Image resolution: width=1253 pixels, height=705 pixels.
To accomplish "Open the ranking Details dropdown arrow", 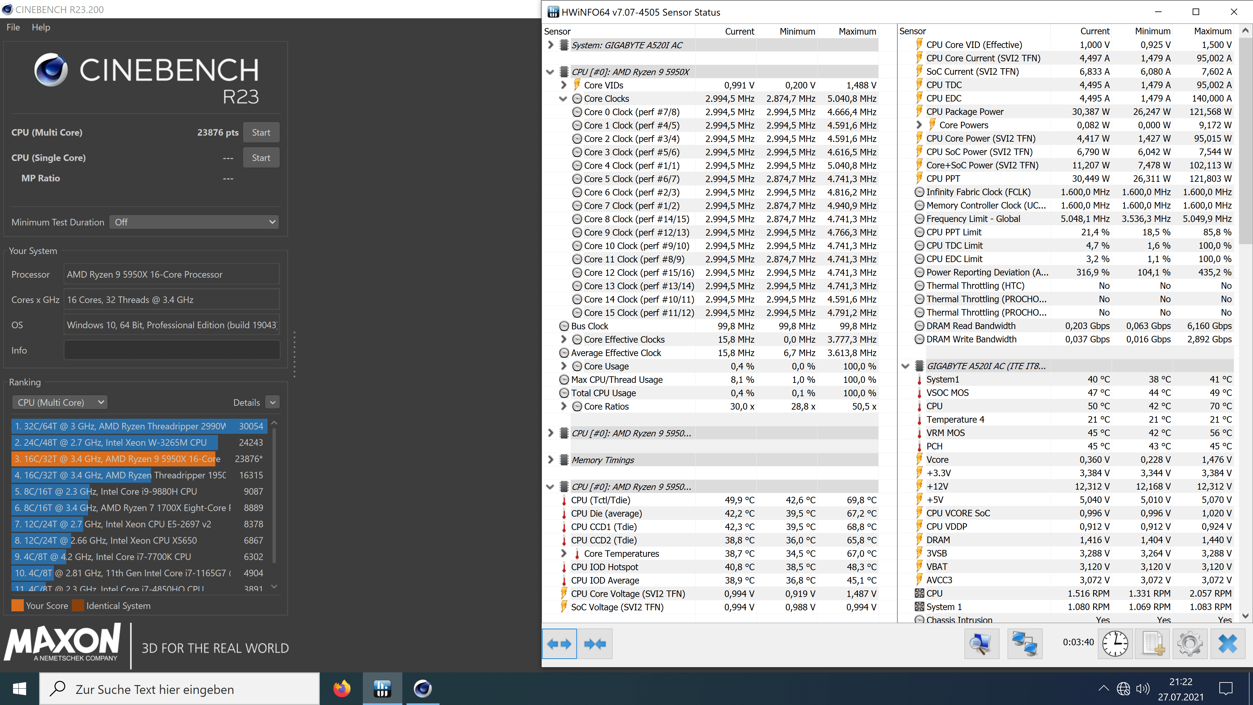I will tap(273, 402).
